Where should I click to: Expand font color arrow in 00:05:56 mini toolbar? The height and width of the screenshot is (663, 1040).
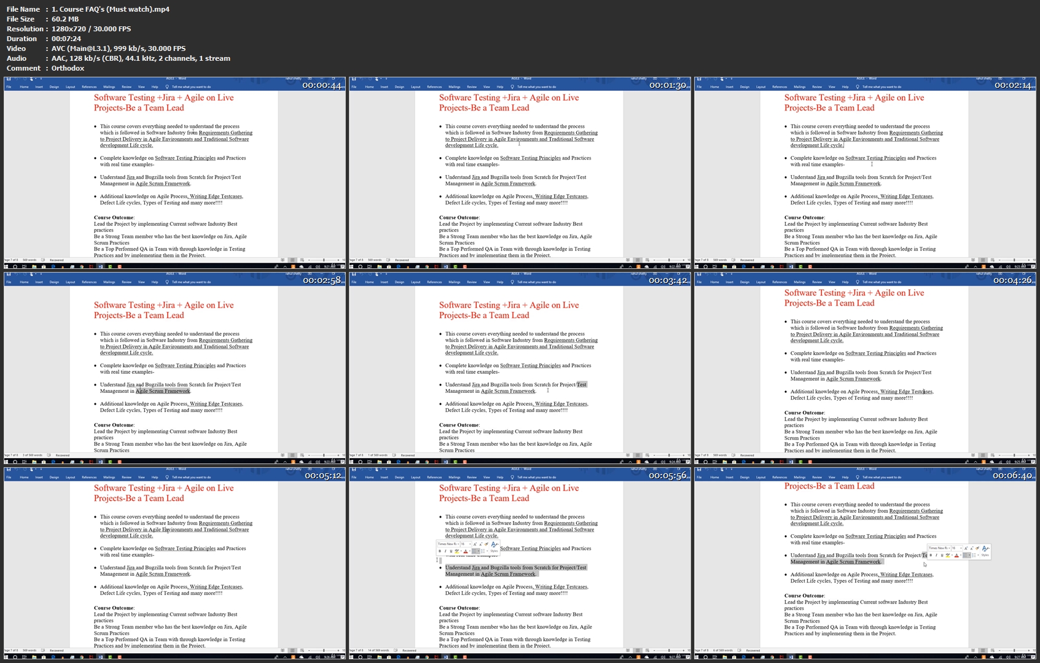(x=470, y=551)
